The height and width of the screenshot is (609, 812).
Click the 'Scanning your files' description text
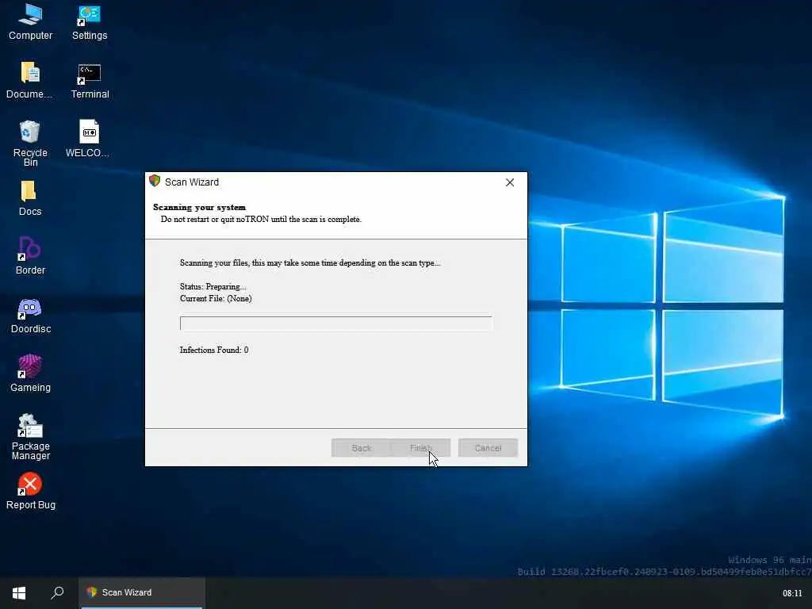(x=310, y=262)
